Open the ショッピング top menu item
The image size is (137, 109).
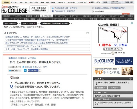(82, 3)
